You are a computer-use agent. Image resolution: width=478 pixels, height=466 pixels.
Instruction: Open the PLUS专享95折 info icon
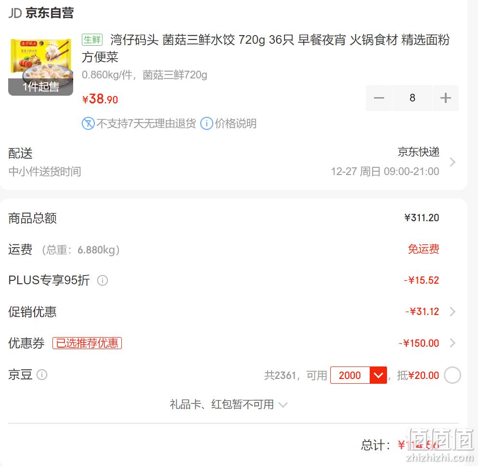tap(103, 280)
